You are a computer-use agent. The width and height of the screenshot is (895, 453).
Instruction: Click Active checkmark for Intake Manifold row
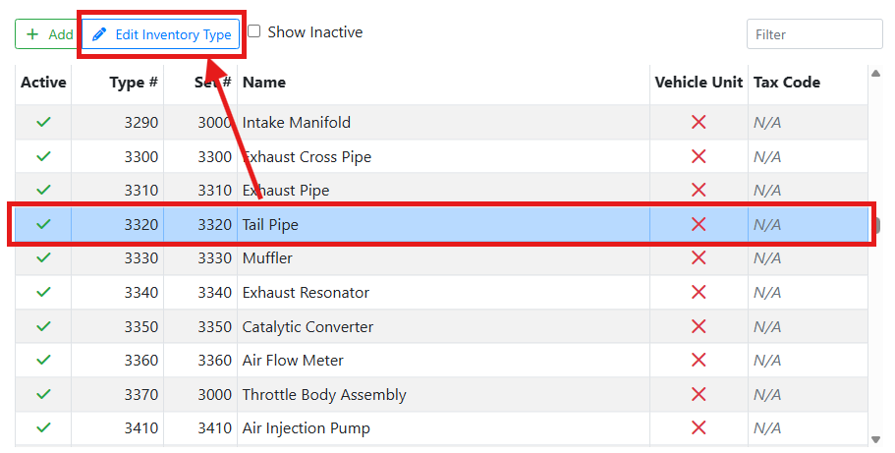coord(43,123)
